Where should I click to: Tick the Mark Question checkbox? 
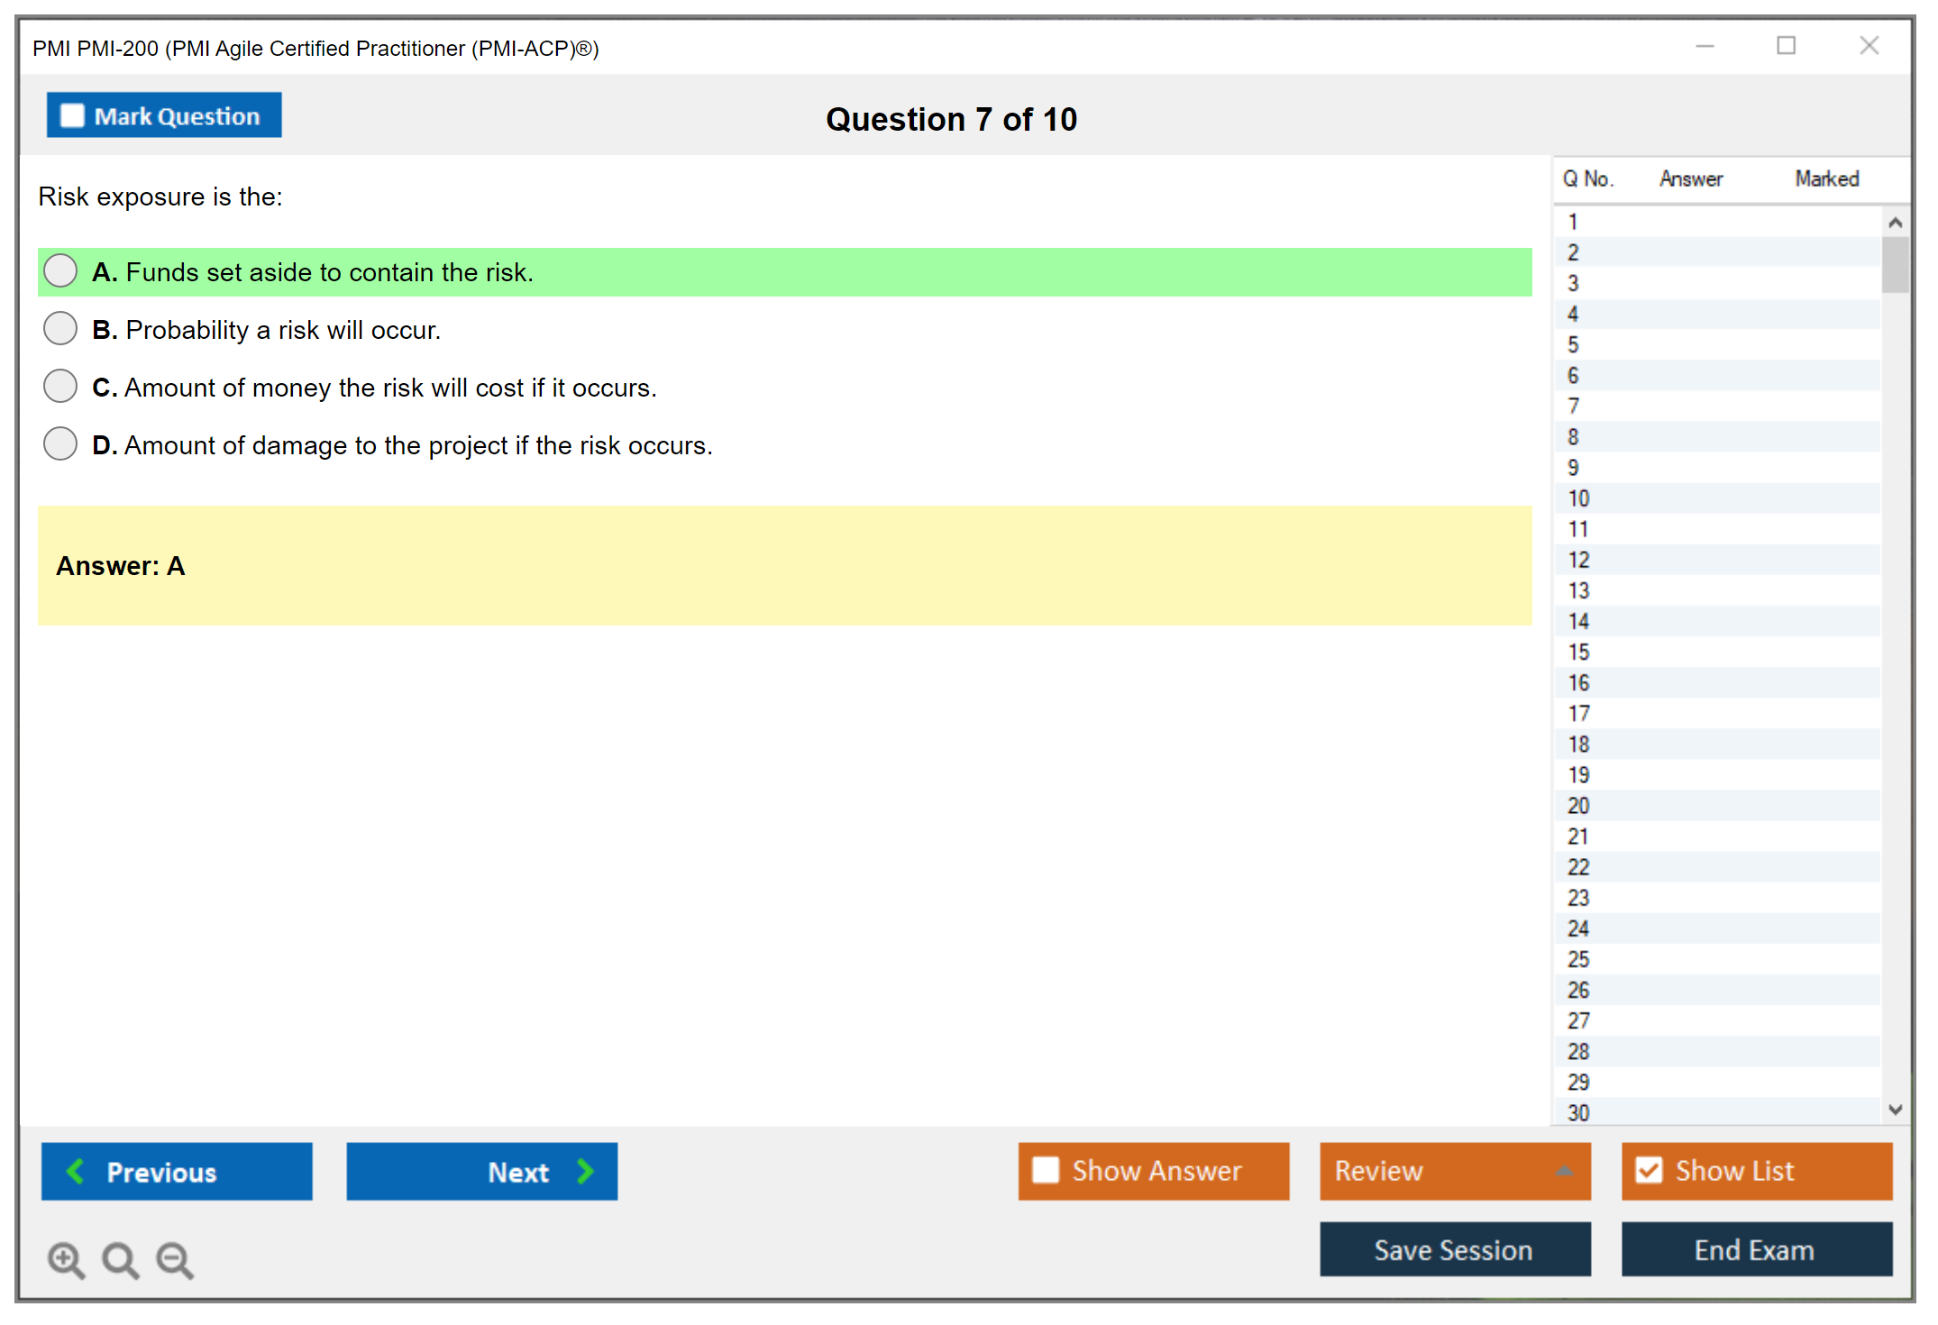click(x=72, y=115)
